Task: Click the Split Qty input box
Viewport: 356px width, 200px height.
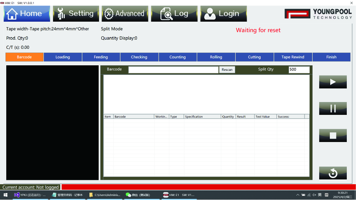Action: click(x=299, y=69)
